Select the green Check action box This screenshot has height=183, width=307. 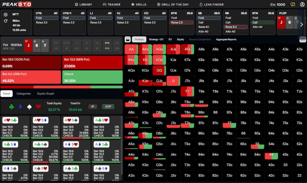pyautogui.click(x=92, y=77)
